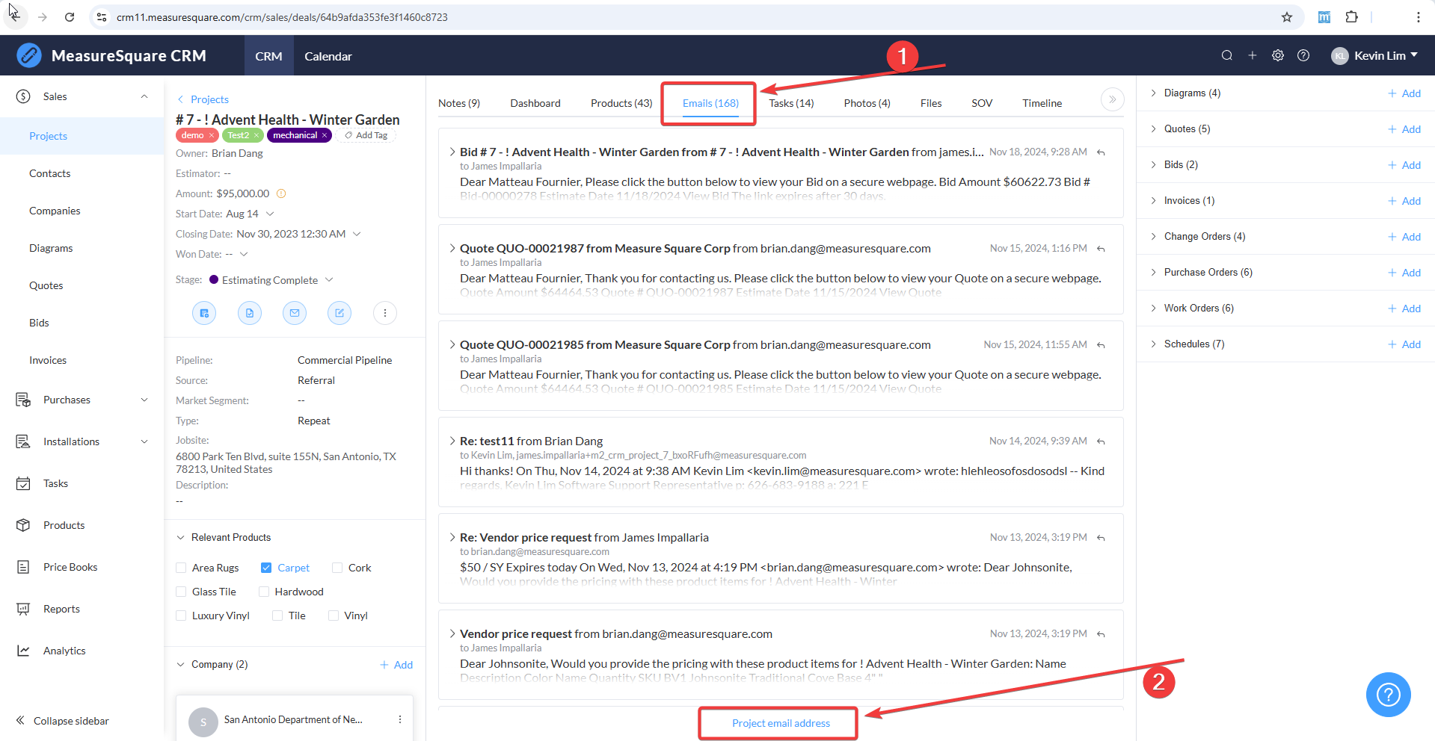This screenshot has width=1435, height=741.
Task: Open the Tasks (14) tab
Action: point(791,103)
